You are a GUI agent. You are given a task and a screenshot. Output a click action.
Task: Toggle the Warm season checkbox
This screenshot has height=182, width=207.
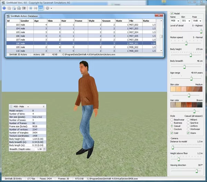pyautogui.click(x=188, y=133)
